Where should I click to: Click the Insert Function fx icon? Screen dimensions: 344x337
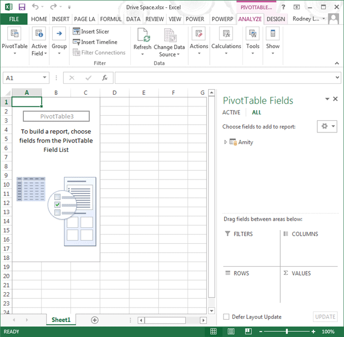[105, 78]
